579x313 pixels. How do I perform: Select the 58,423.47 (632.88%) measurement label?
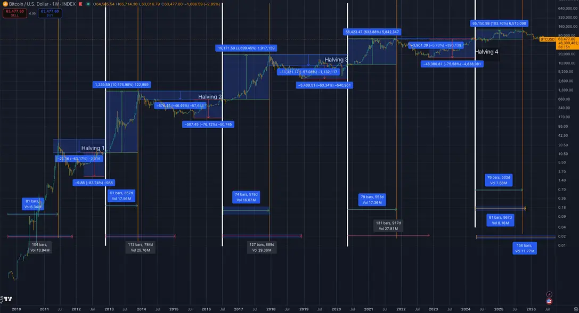[x=372, y=32]
